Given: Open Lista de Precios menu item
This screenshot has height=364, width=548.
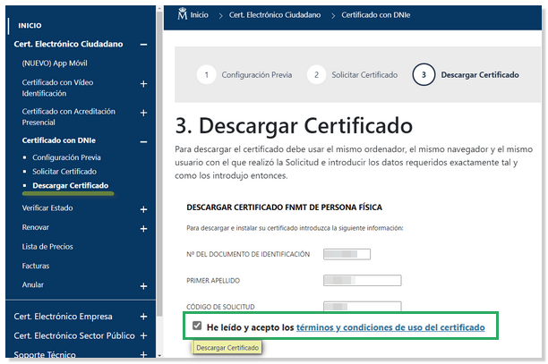Looking at the screenshot, I should click(x=47, y=246).
